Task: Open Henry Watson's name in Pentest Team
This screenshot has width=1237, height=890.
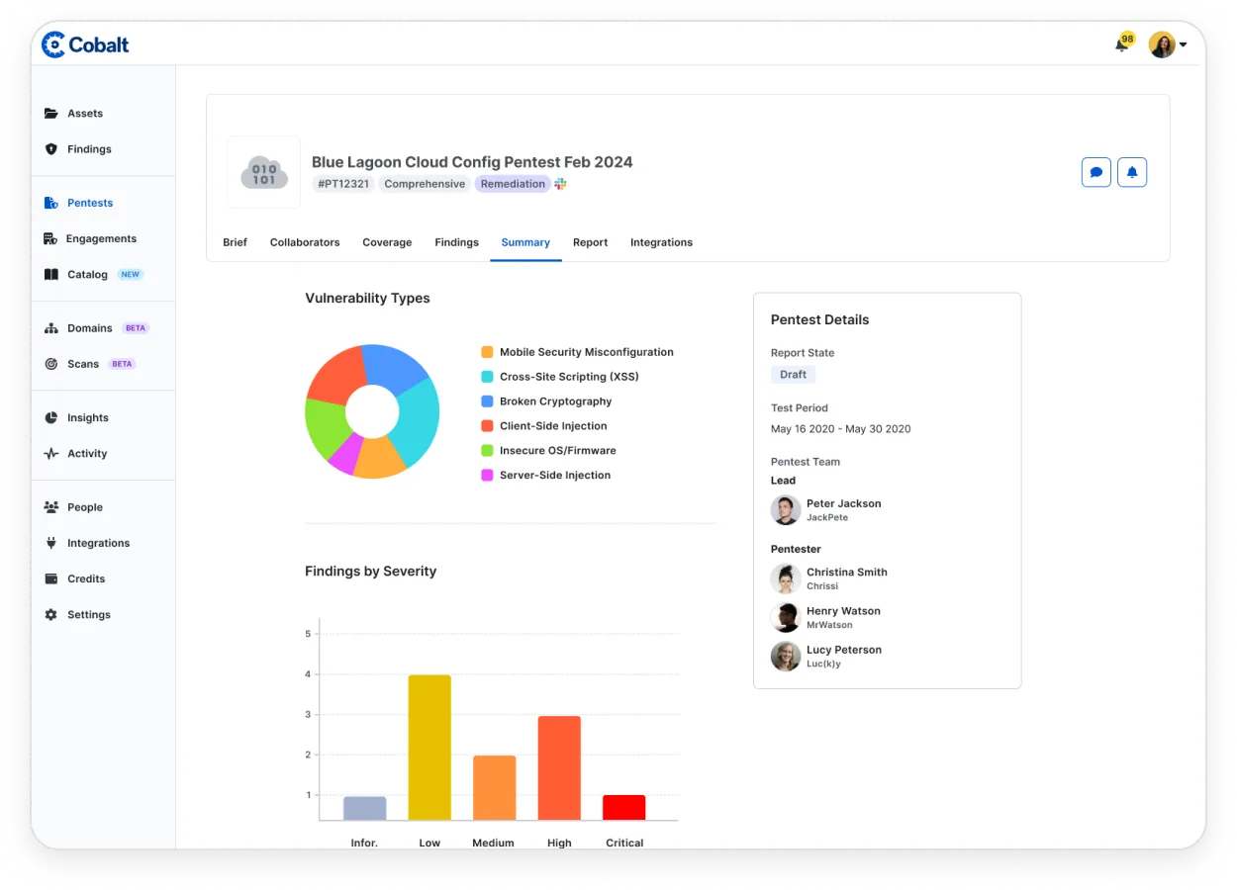Action: click(843, 611)
